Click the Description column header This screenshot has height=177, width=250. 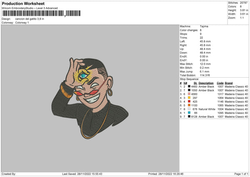coord(206,83)
